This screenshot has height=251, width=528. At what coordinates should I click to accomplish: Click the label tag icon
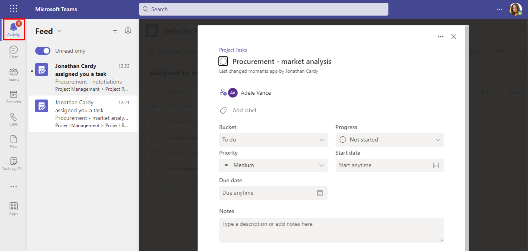click(x=223, y=110)
